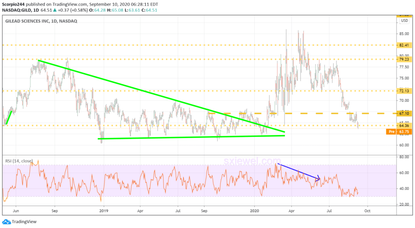Viewport: 415px width, 228px height.
Task: Click the 2020 date axis label
Action: click(254, 211)
